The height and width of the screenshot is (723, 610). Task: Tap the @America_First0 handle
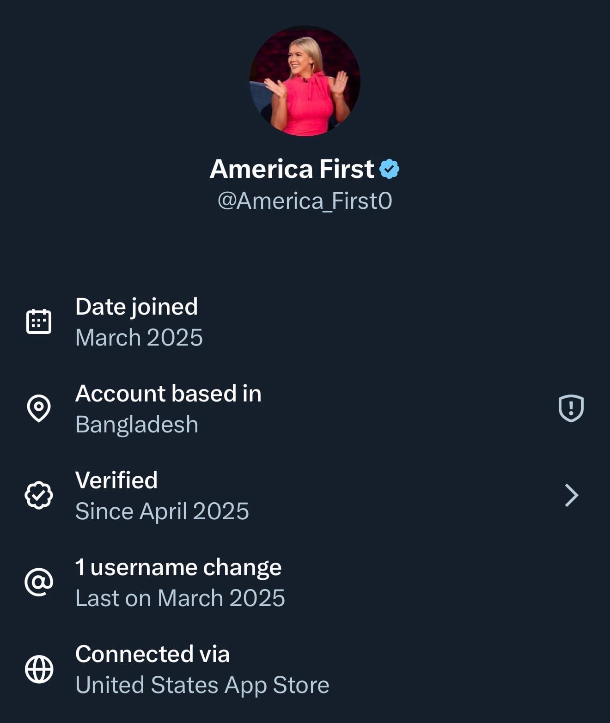[x=305, y=201]
